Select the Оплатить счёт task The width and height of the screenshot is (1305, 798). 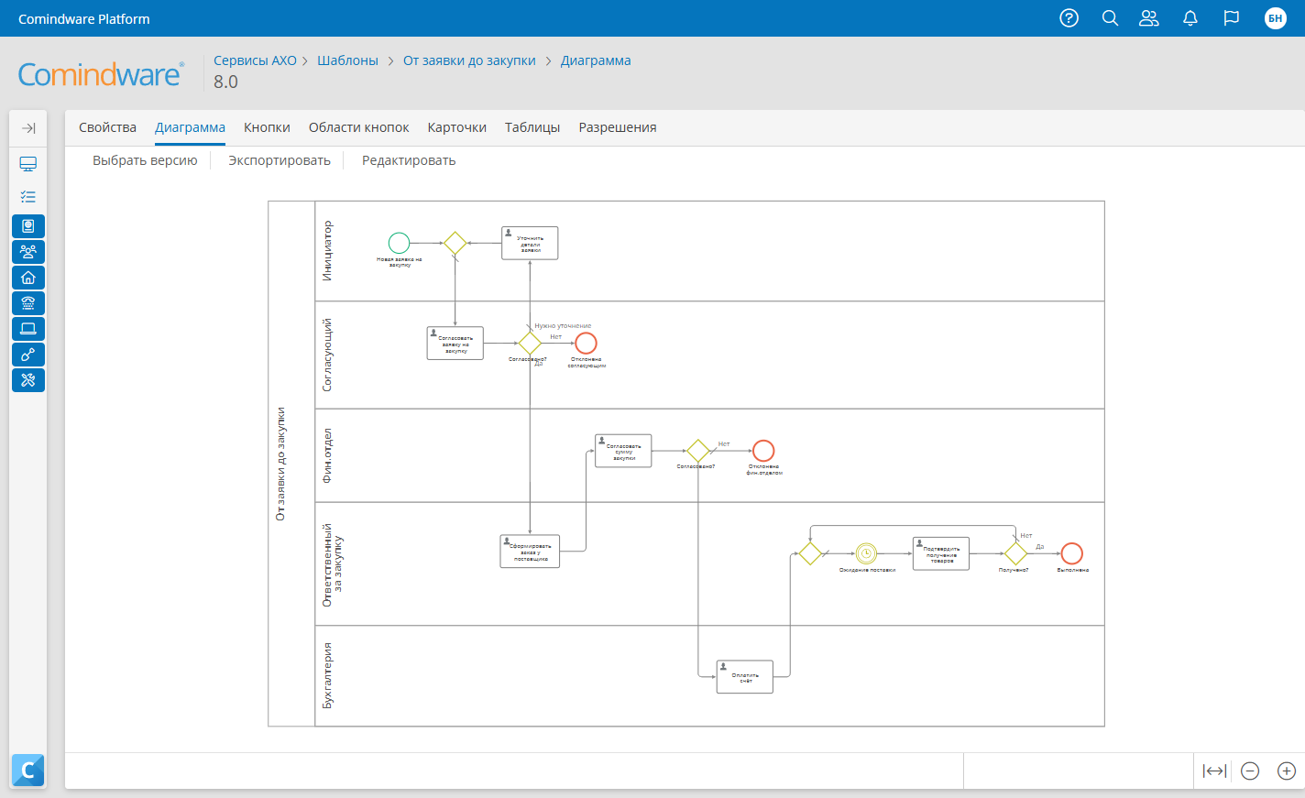point(745,677)
